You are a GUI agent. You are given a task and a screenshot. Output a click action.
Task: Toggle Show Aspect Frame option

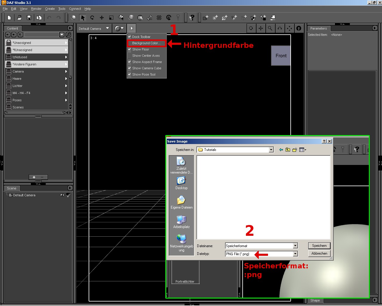pos(146,62)
